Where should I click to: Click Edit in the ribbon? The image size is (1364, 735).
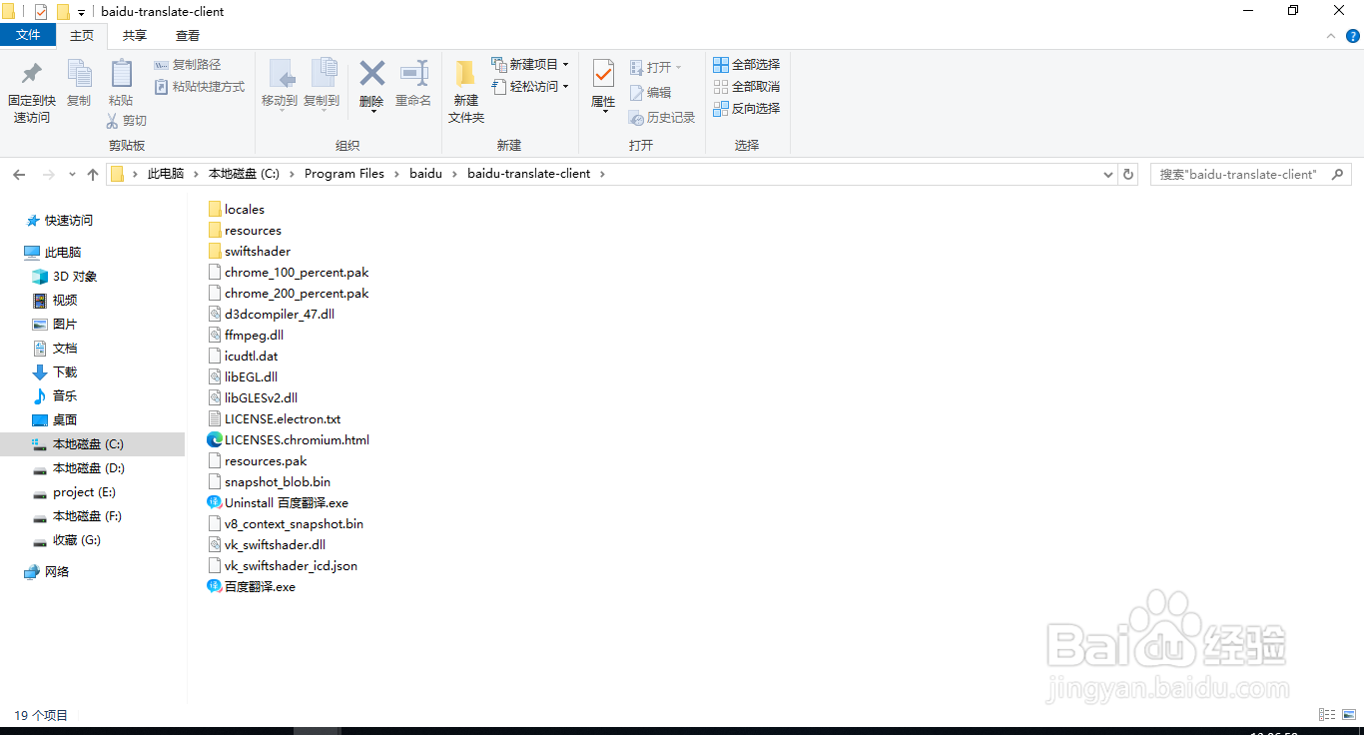[650, 92]
